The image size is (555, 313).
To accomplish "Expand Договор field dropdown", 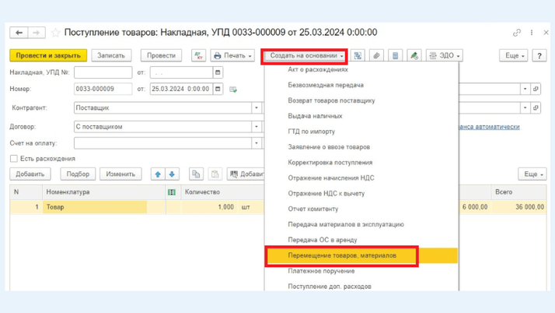I will point(257,127).
